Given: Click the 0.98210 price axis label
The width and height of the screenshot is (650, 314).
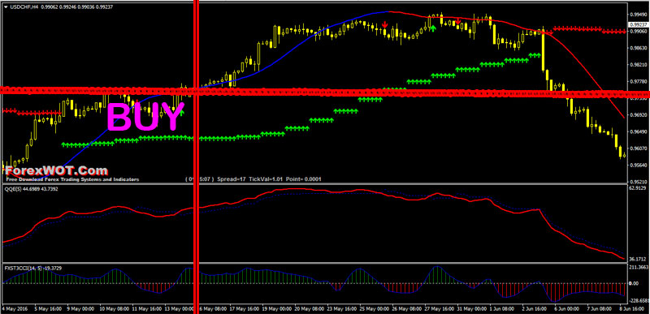Looking at the screenshot, I should (x=638, y=65).
